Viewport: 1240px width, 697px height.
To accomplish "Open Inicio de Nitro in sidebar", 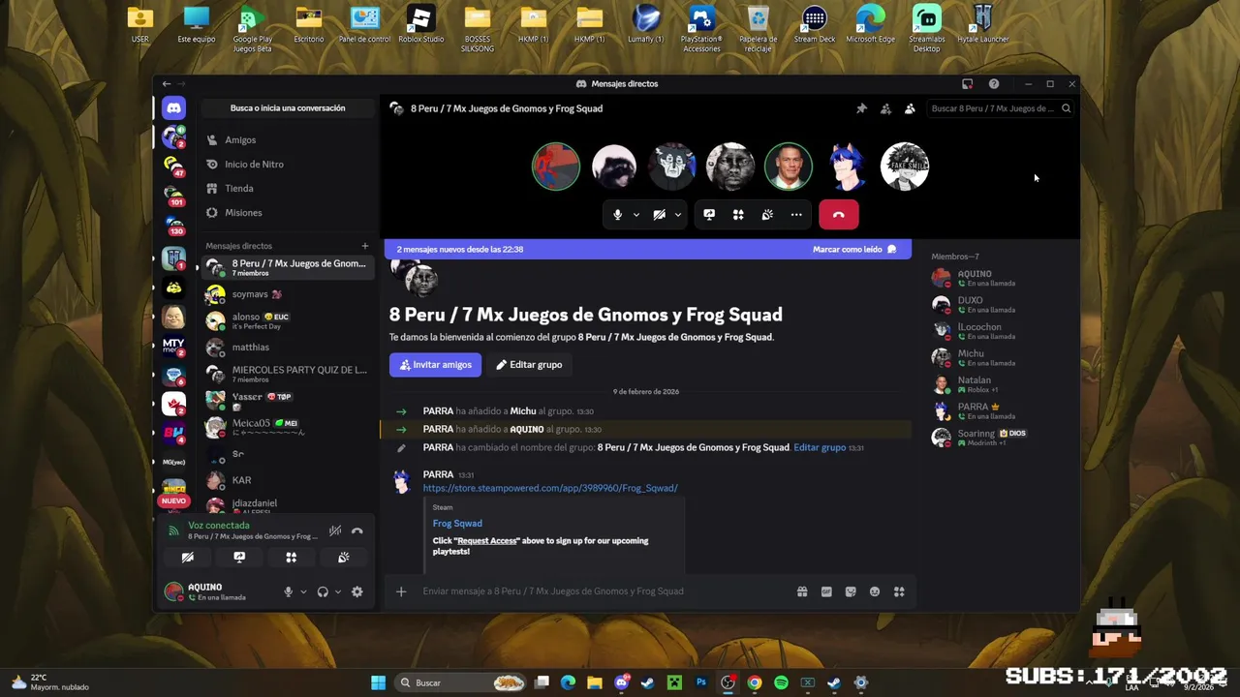I will 288,165.
